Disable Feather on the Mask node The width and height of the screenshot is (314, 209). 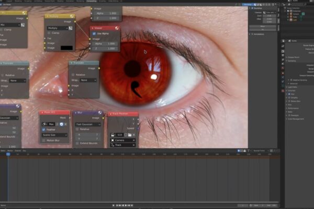point(43,130)
